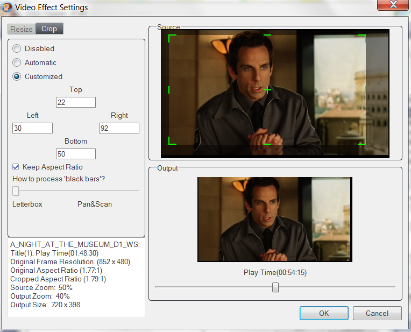Click the Top crop value field
411x332 pixels.
[75, 102]
